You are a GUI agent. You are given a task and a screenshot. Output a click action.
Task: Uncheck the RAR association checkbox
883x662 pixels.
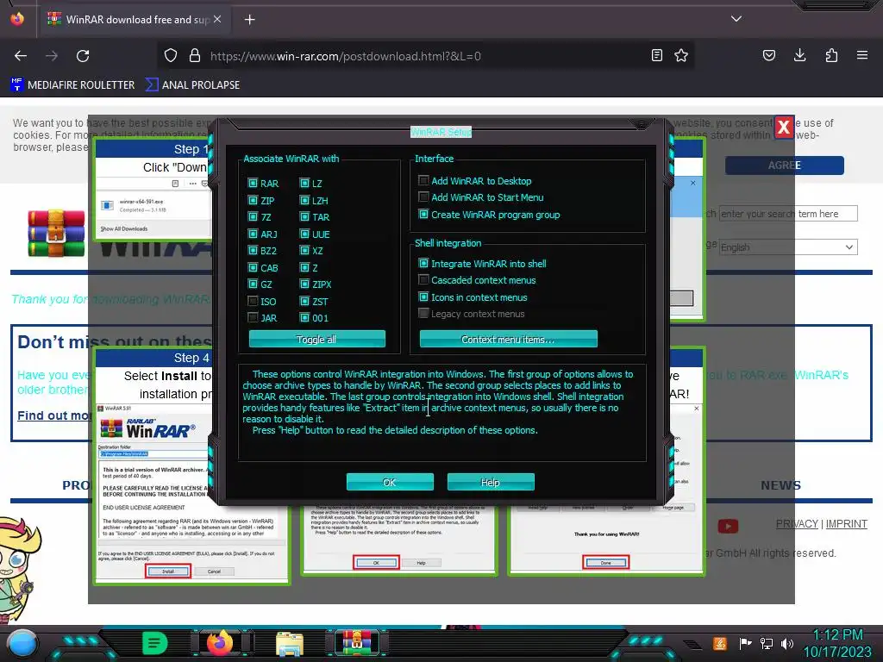pyautogui.click(x=253, y=183)
